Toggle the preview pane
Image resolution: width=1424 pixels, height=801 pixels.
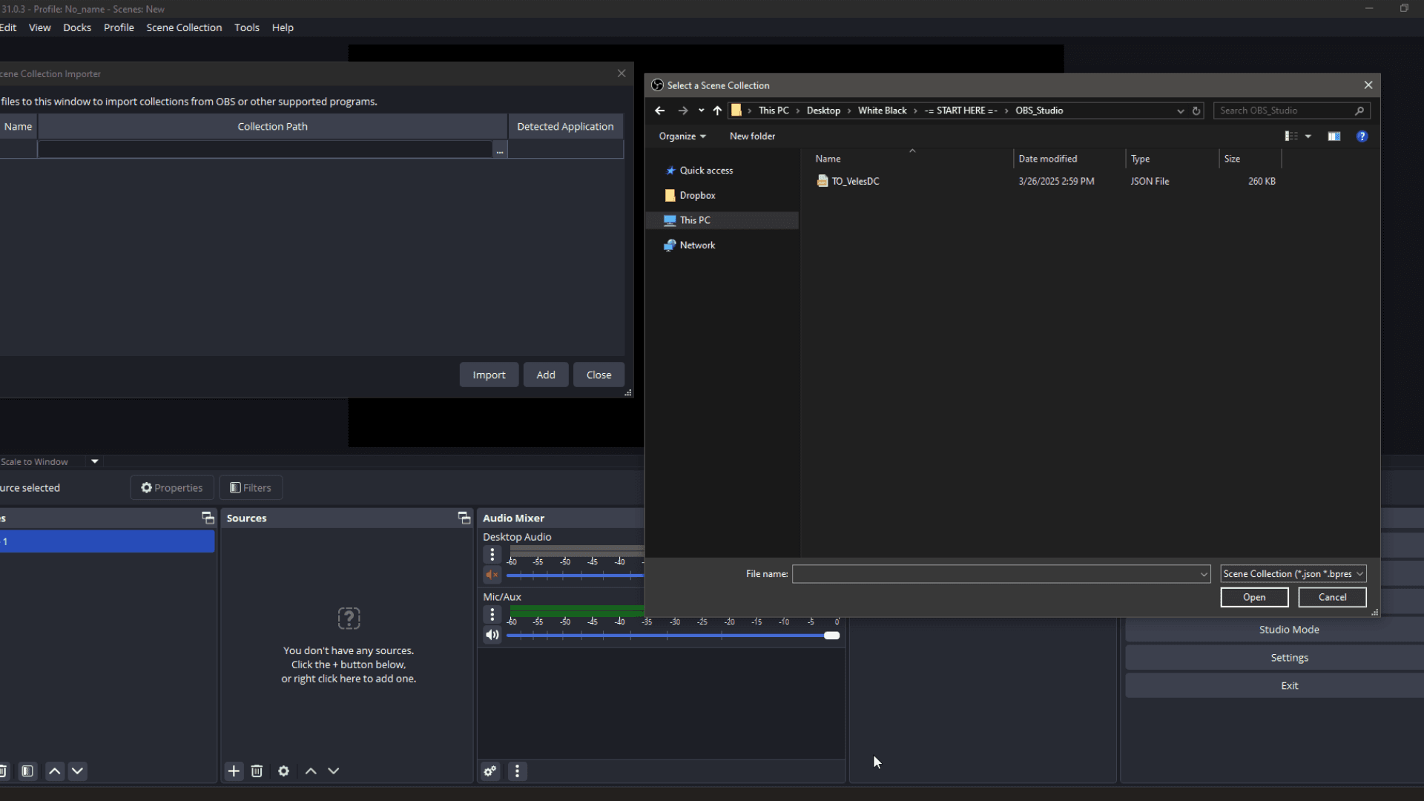tap(1334, 136)
